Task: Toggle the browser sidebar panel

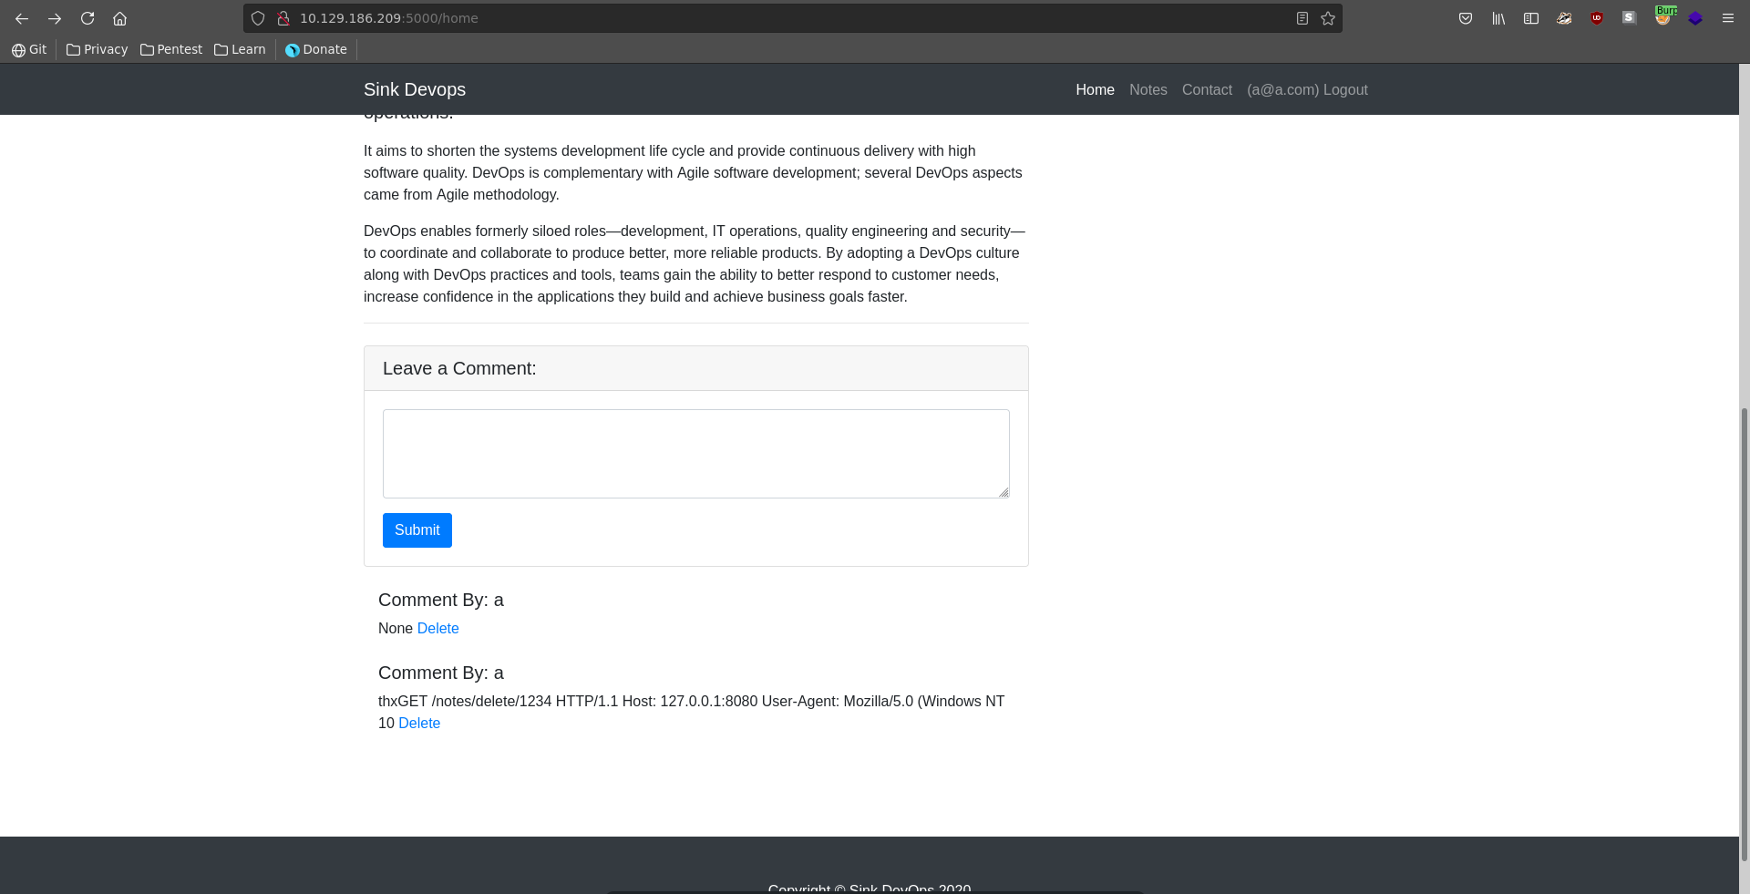Action: point(1531,18)
